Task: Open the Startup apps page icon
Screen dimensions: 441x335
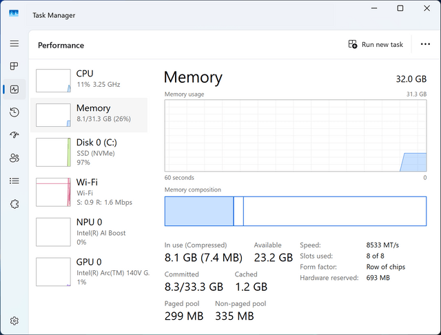Action: click(14, 135)
